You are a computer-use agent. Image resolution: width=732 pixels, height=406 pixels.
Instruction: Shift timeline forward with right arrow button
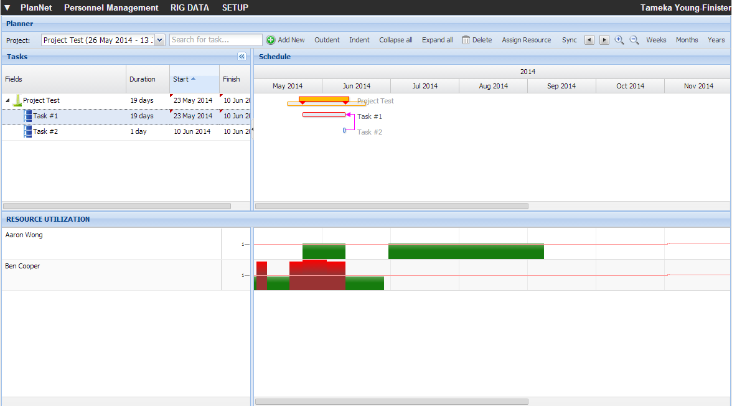604,40
